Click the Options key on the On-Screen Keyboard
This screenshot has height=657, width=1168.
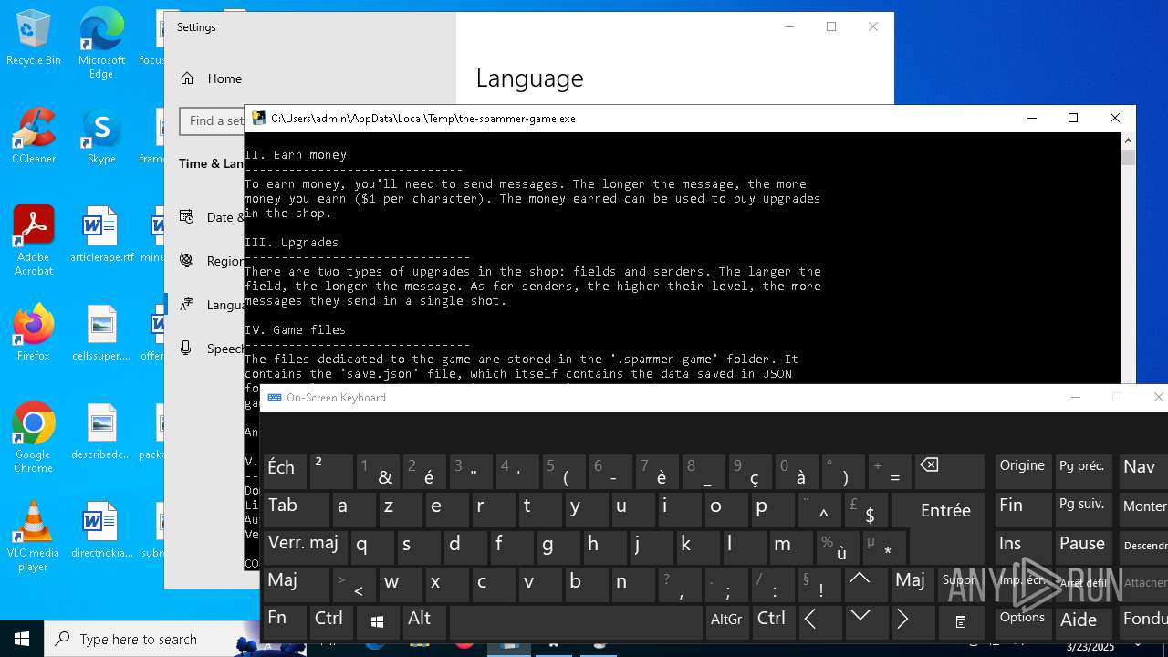[x=1023, y=621]
